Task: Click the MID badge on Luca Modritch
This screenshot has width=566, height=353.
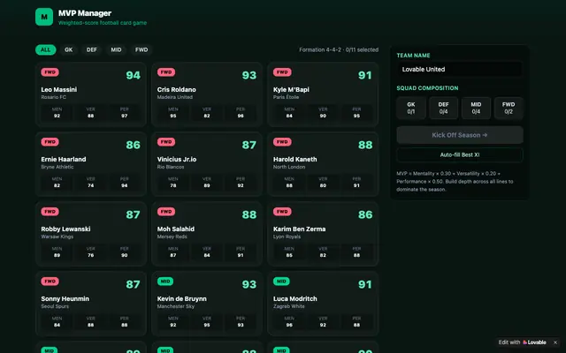Action: tap(281, 282)
